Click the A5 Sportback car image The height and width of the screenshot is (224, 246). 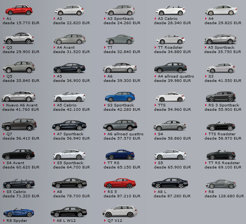[220, 39]
